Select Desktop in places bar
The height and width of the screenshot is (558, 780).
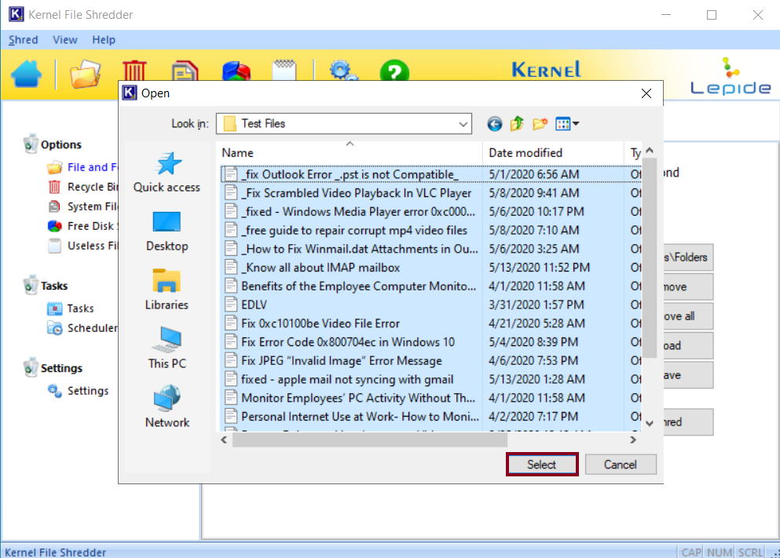tap(167, 232)
